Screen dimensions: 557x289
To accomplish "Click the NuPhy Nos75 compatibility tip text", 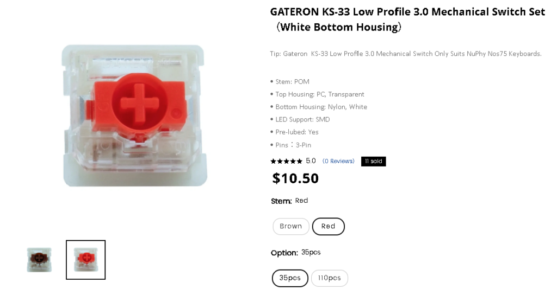I will [x=405, y=54].
